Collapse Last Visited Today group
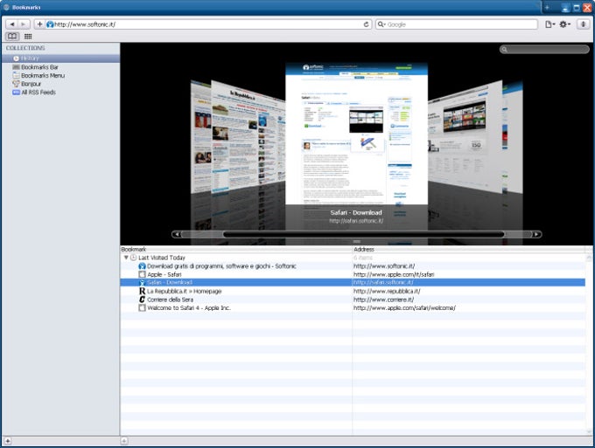 click(126, 258)
